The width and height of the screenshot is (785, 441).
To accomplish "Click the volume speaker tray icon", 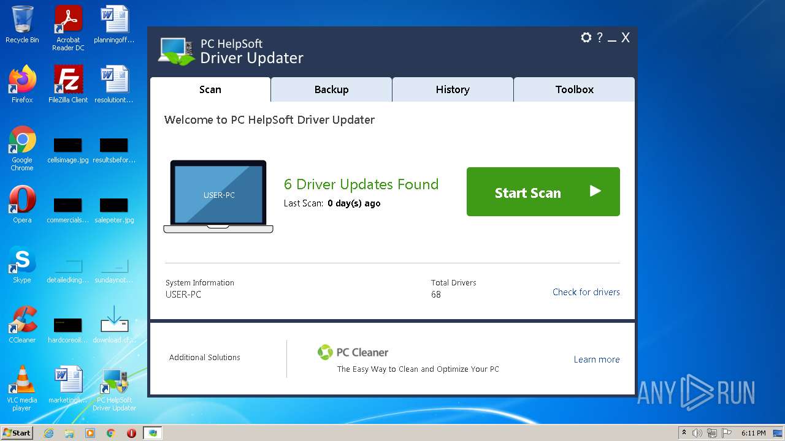I will [x=697, y=433].
